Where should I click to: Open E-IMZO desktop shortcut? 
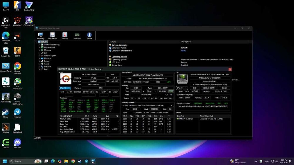point(6,144)
